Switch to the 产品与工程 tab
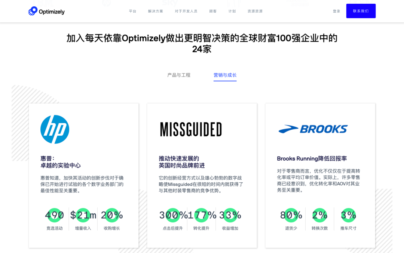The image size is (404, 253). point(179,75)
